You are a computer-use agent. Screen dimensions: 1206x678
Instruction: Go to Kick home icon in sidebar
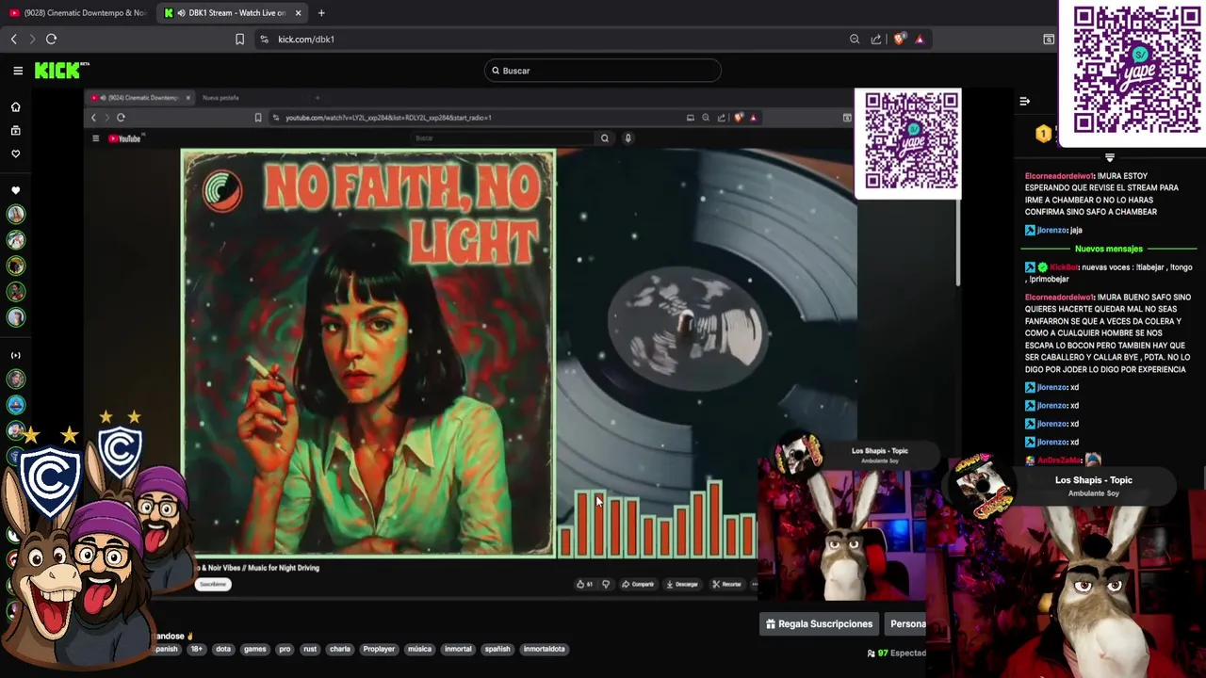click(x=15, y=107)
